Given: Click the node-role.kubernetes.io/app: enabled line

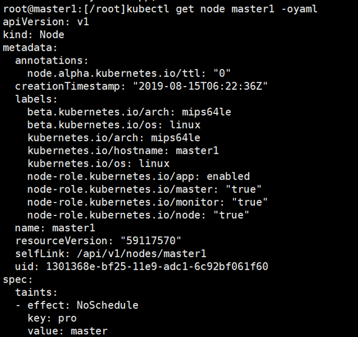Looking at the screenshot, I should click(x=138, y=176).
